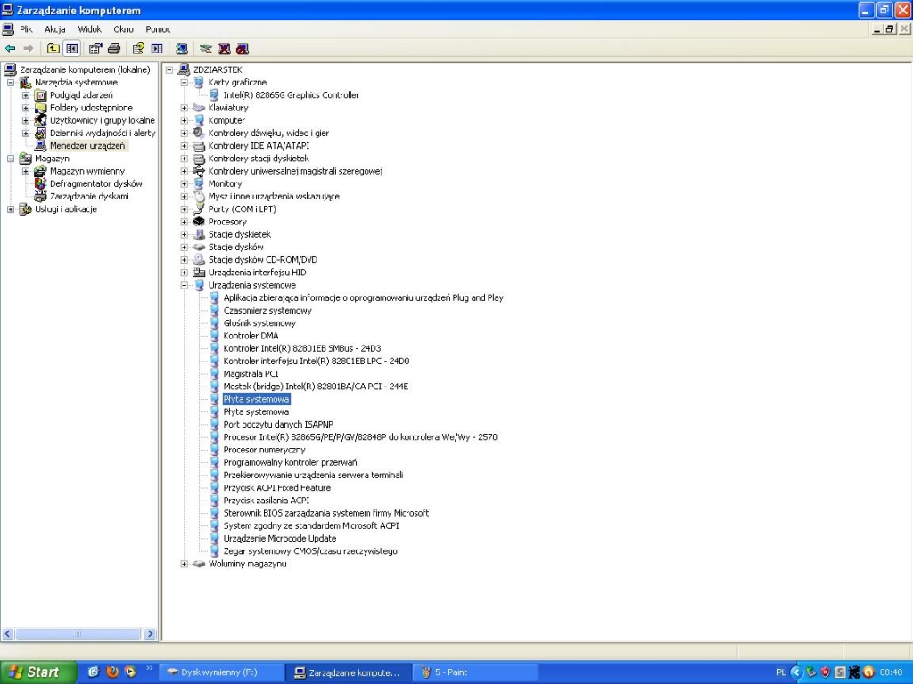Switch to Dysk wymienny (F:) taskbar button
The height and width of the screenshot is (684, 913).
(x=221, y=672)
